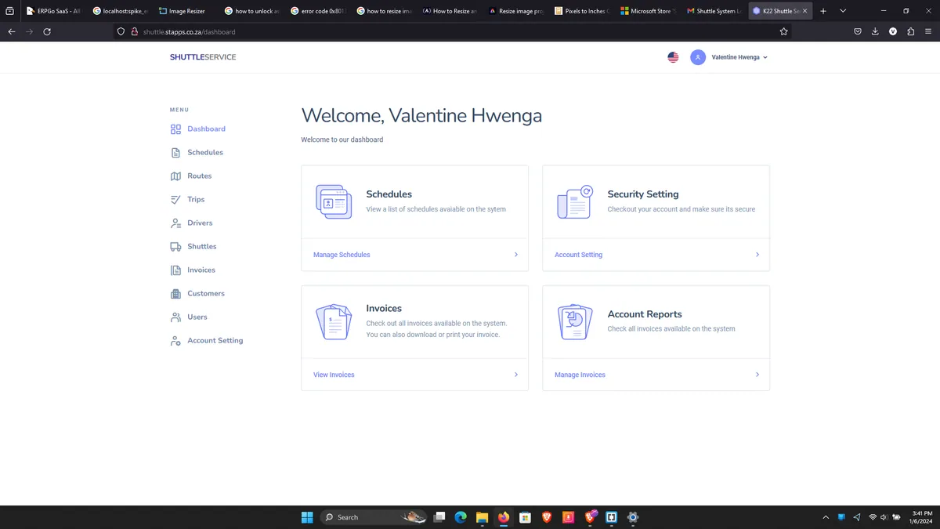Image resolution: width=940 pixels, height=529 pixels.
Task: Show hidden system tray icons chevron
Action: pos(826,517)
